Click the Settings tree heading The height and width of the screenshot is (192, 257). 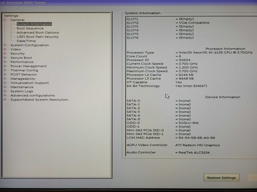tap(11, 16)
